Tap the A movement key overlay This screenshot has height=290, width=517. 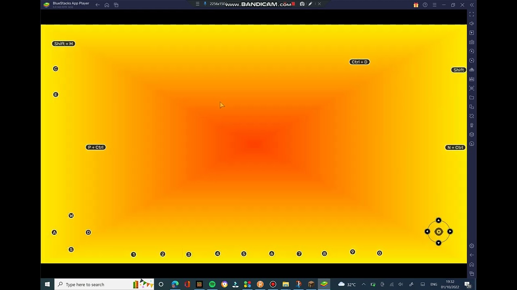click(x=54, y=232)
